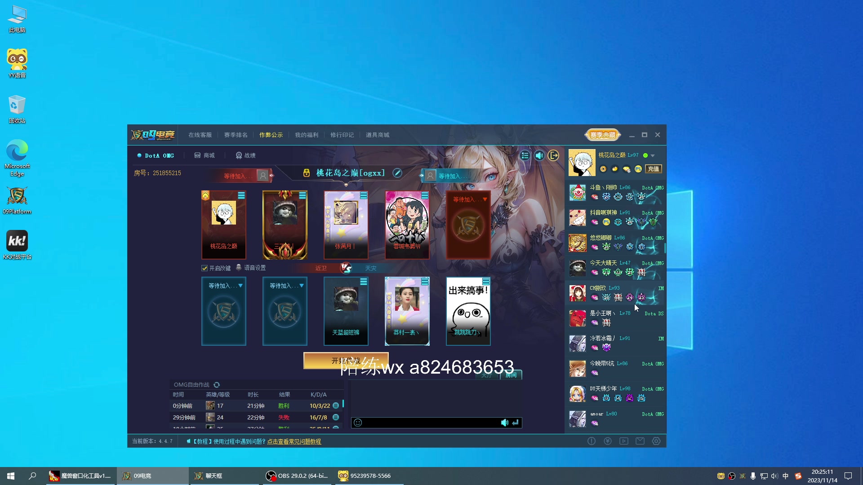Click the 充值 recharge button

(654, 169)
